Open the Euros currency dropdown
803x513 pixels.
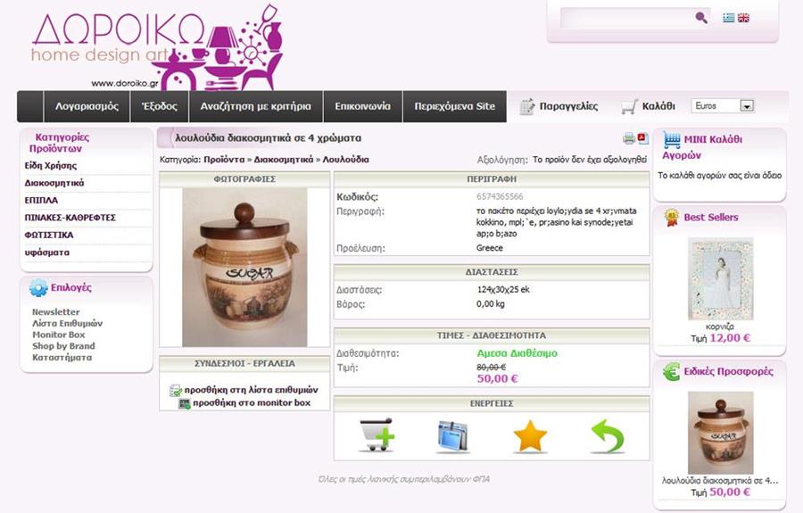(x=723, y=106)
